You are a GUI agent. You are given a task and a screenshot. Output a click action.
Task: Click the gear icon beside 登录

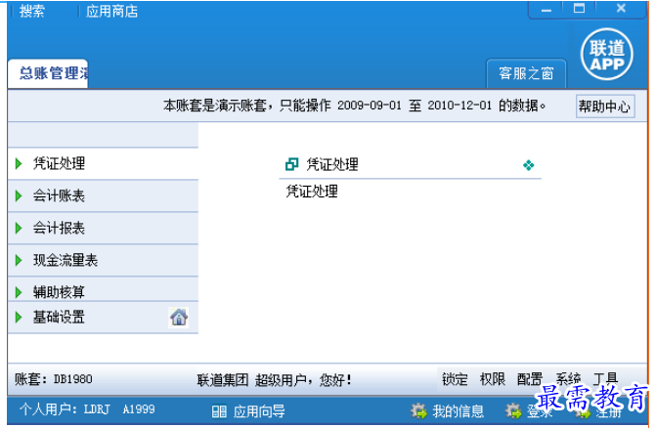click(x=513, y=411)
